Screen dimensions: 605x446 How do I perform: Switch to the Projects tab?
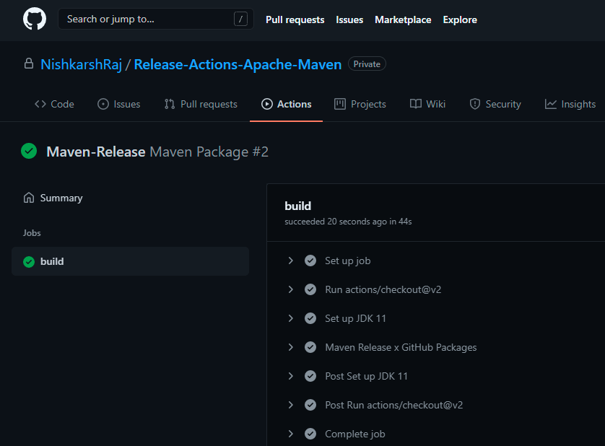[360, 104]
